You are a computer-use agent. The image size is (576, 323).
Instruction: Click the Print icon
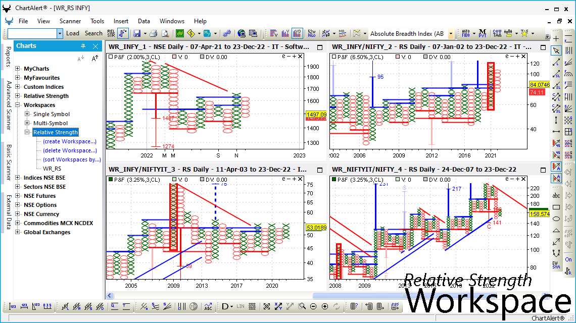click(x=154, y=33)
